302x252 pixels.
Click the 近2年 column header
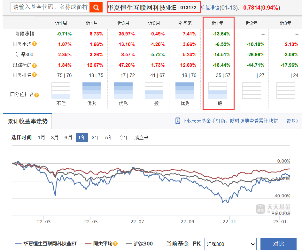tap(252, 23)
